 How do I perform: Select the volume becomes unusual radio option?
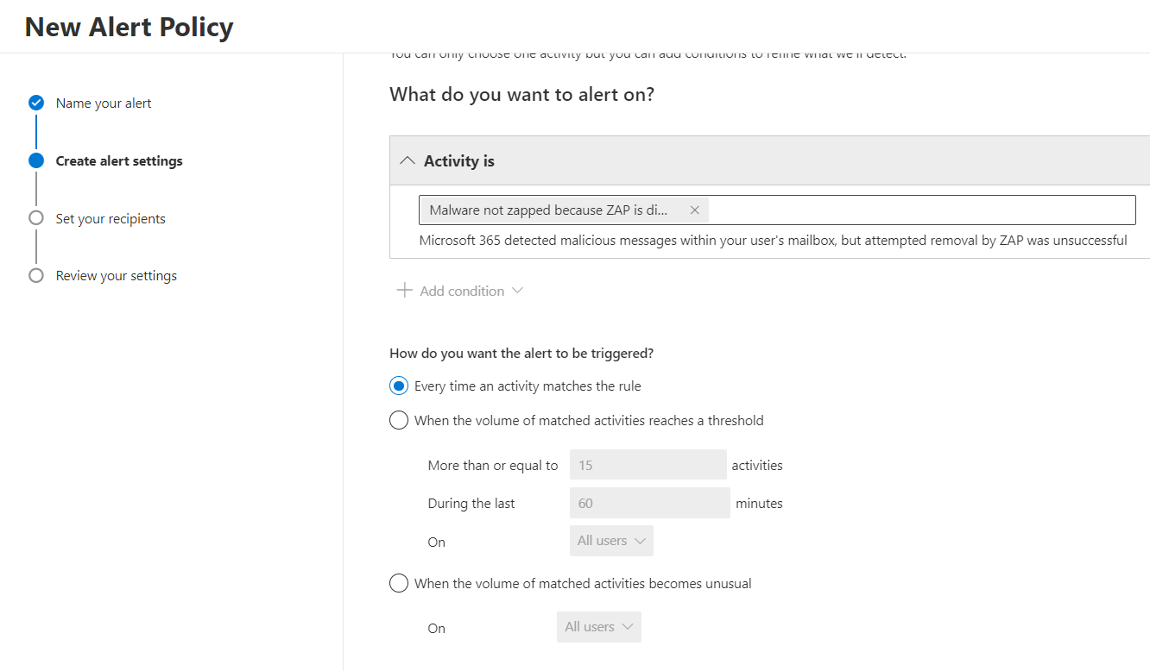point(399,584)
